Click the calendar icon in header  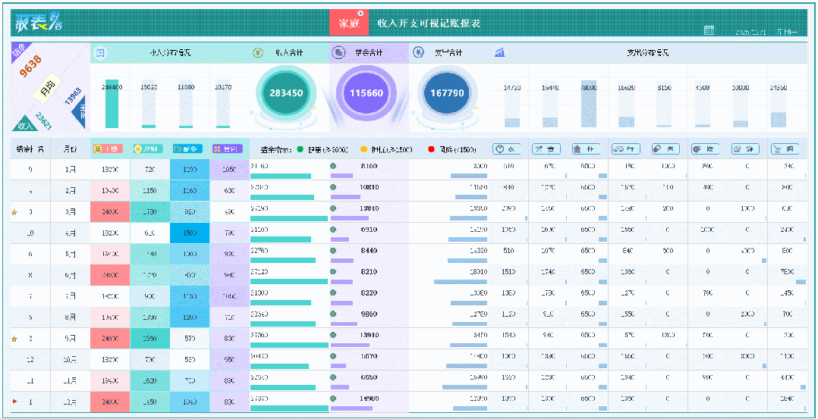click(x=709, y=30)
